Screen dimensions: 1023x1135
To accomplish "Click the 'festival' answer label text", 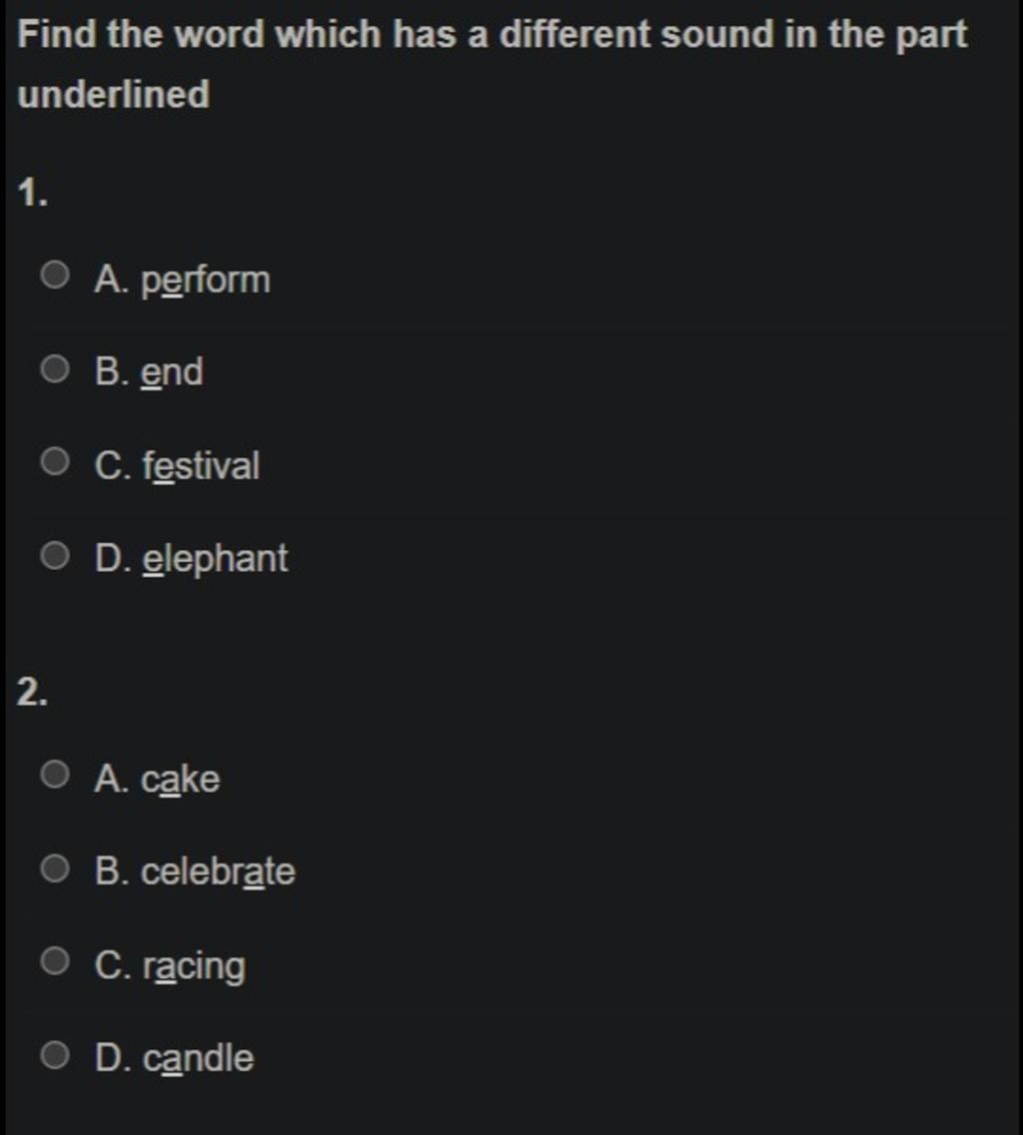I will pyautogui.click(x=201, y=465).
